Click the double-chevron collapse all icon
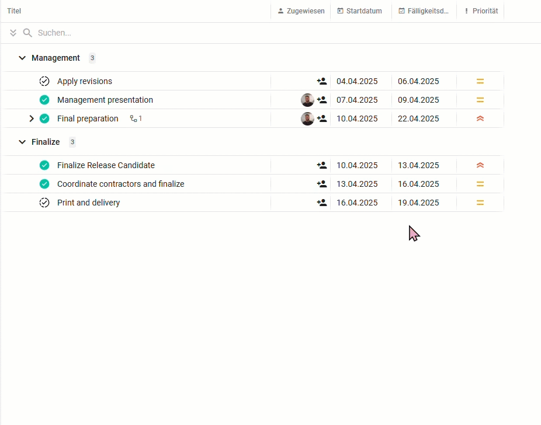Screen dimensions: 541x425 point(13,33)
